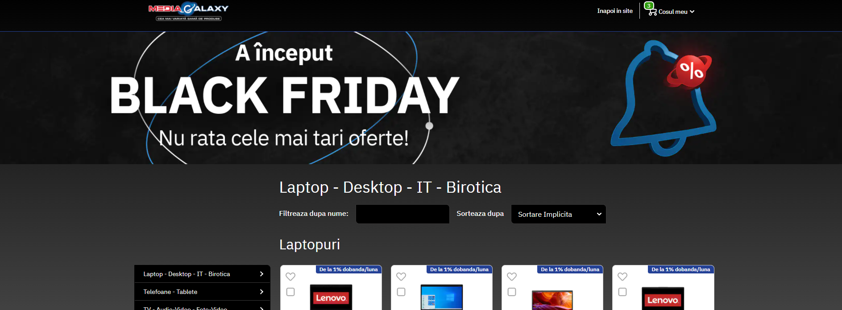Click the Black Friday bell icon
Screen dimensions: 842x310
click(663, 98)
